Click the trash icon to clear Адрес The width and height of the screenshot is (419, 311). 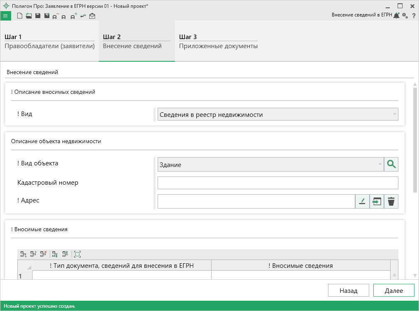click(391, 201)
